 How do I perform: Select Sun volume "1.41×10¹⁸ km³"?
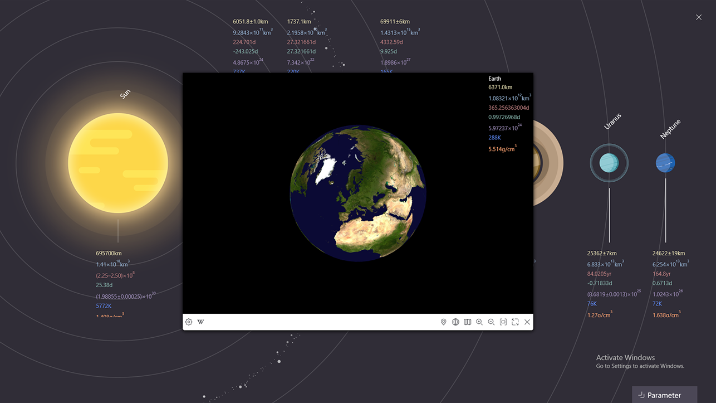pos(112,264)
